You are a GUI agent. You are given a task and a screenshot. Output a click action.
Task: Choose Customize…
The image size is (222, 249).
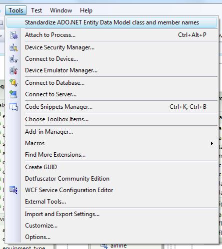point(112,226)
